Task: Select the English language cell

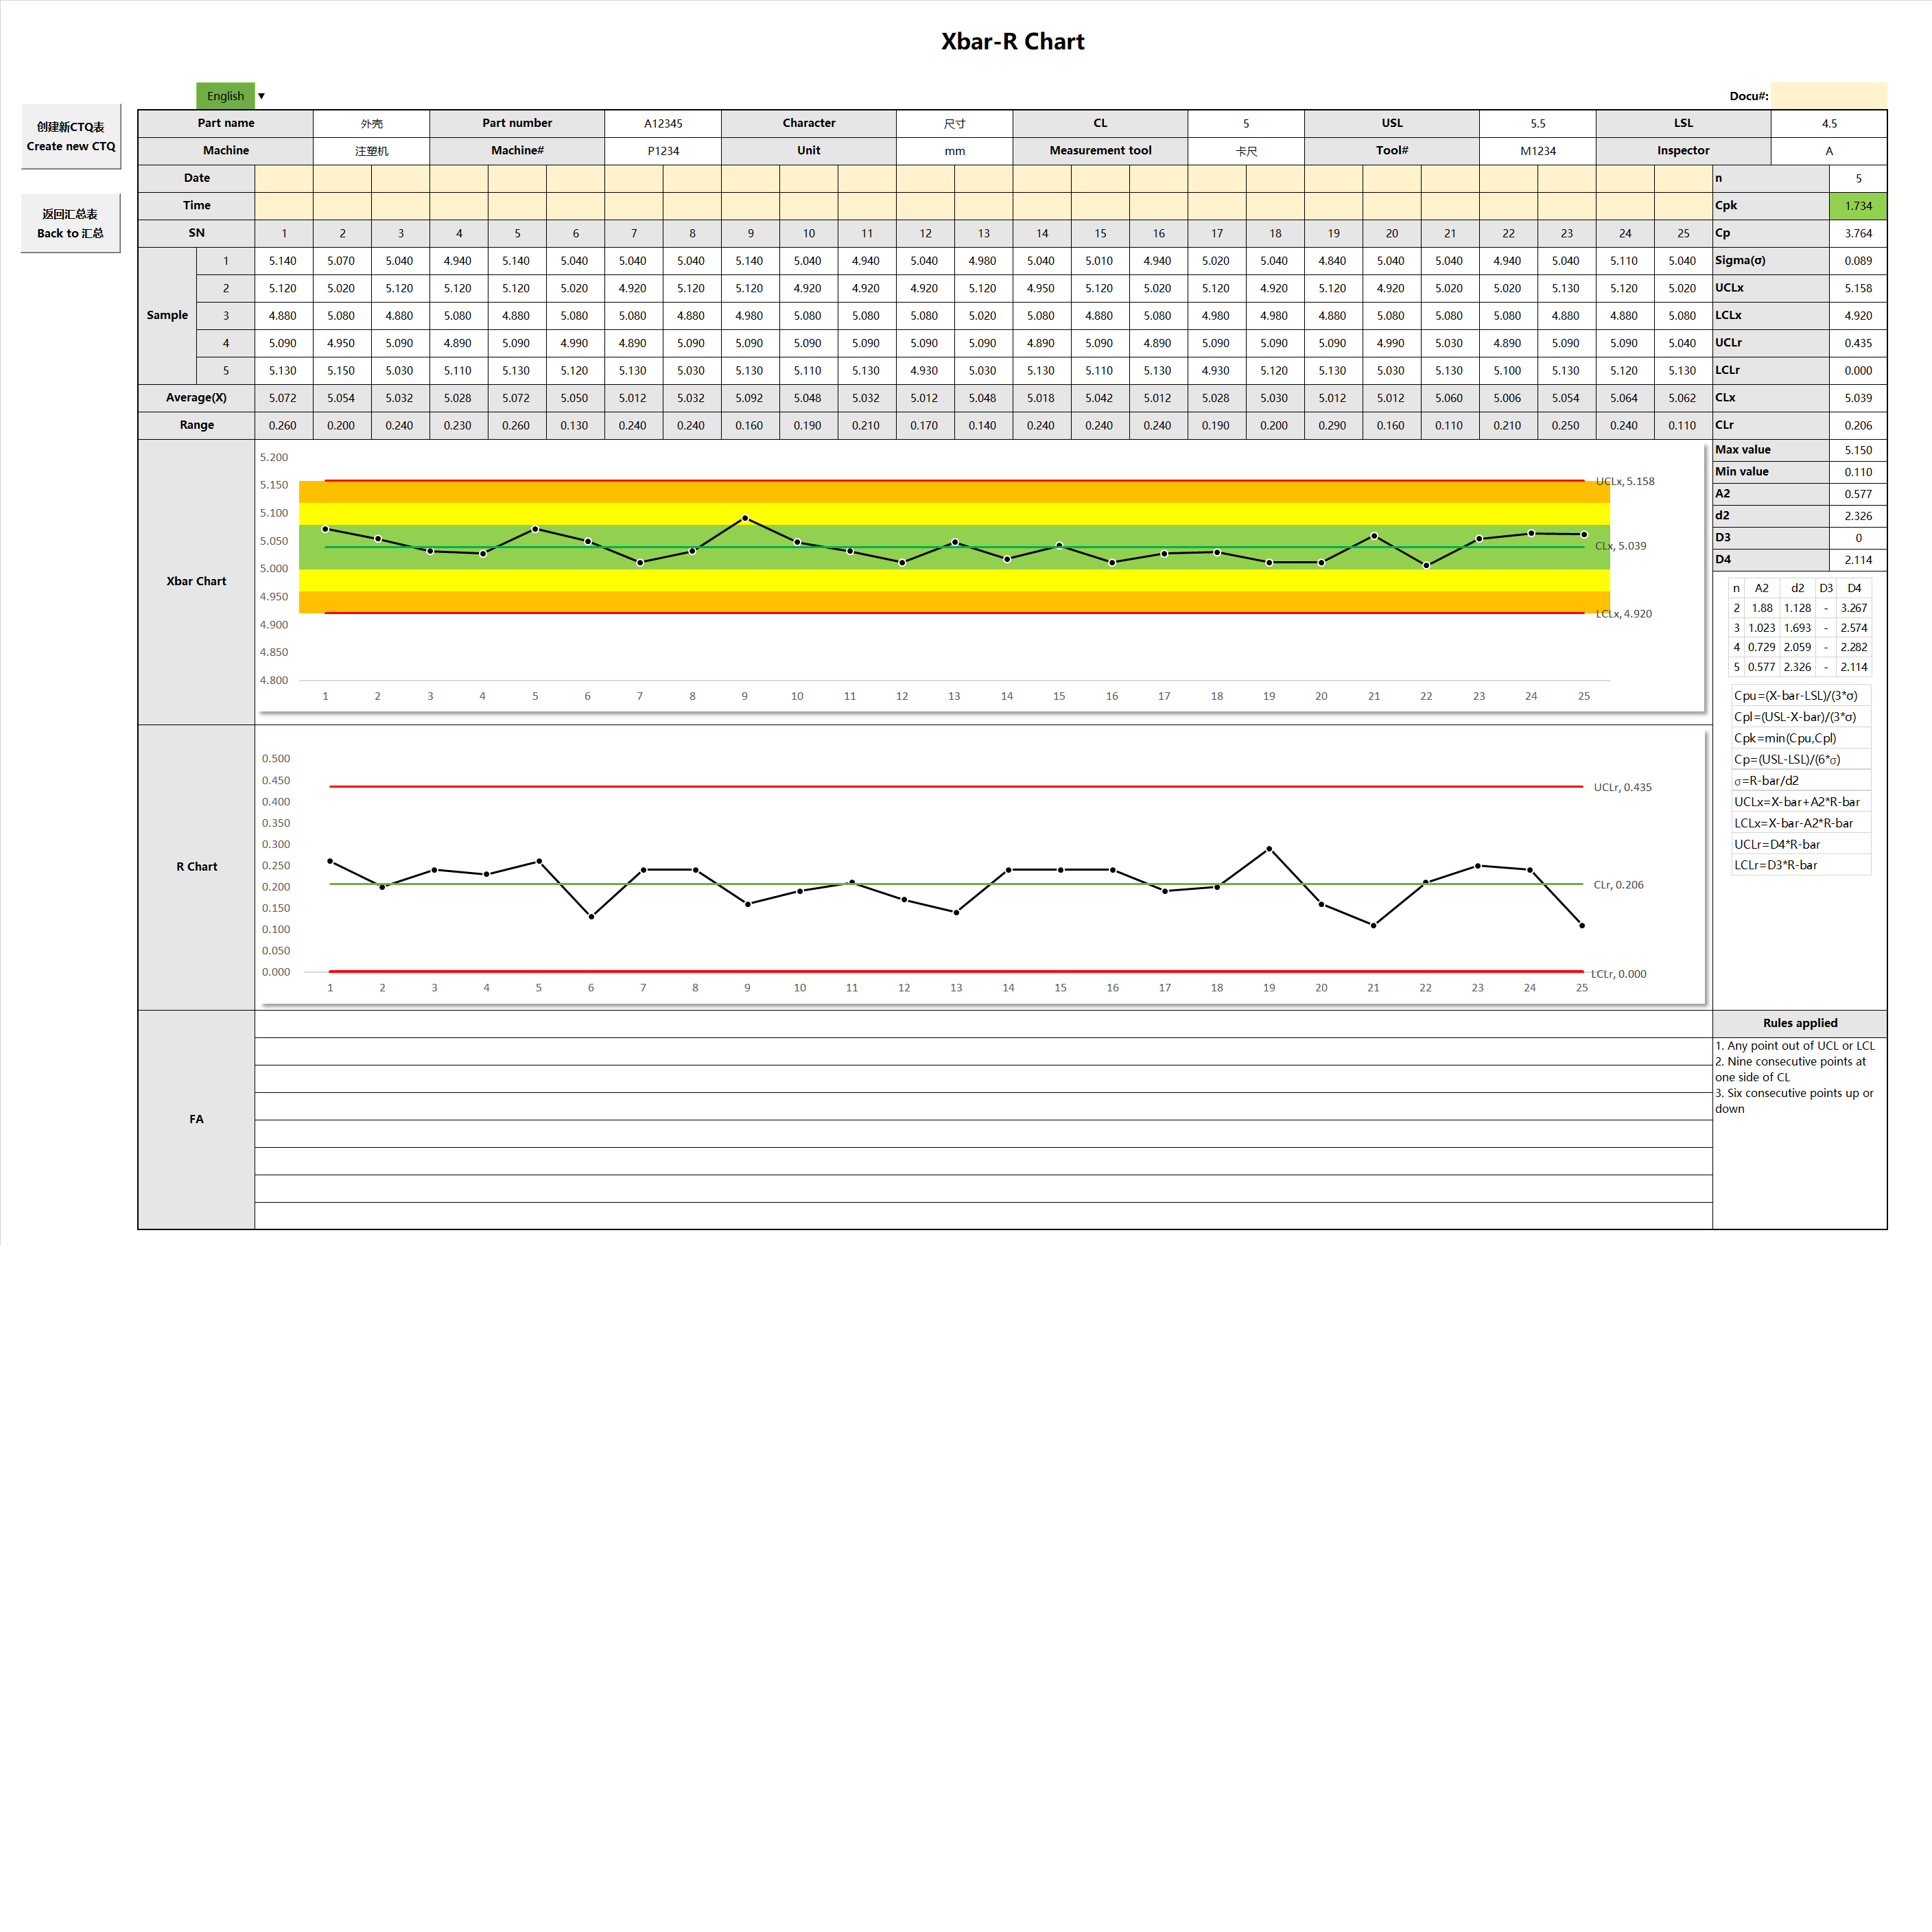Action: point(225,96)
